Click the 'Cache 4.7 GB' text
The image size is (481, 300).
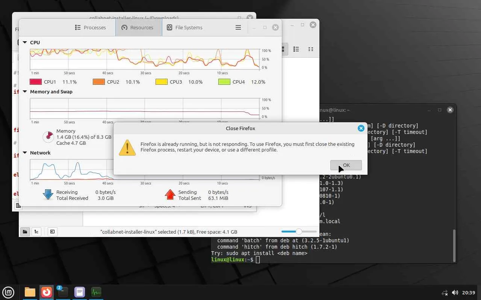(x=71, y=143)
